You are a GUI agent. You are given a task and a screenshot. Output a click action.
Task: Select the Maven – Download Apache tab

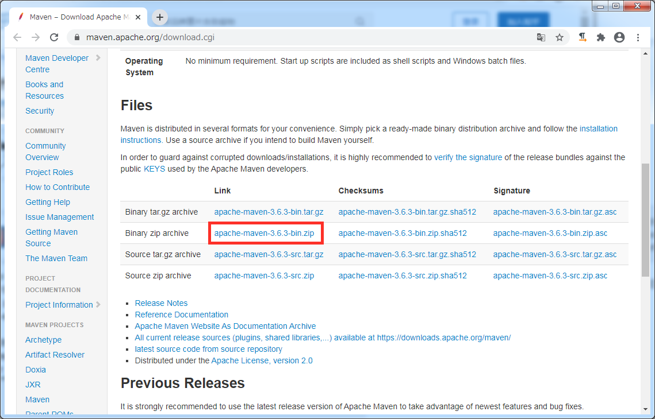pos(78,18)
